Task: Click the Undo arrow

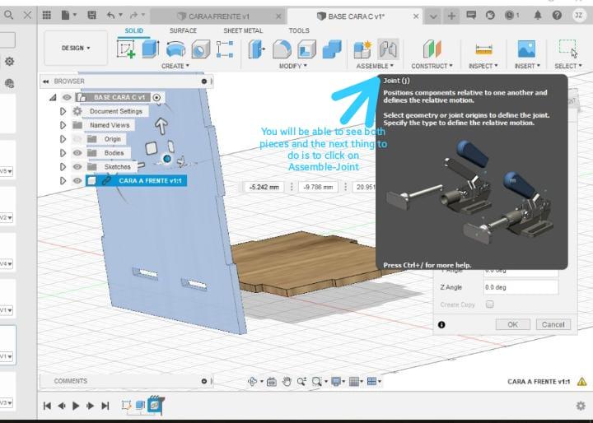Action: pos(110,15)
